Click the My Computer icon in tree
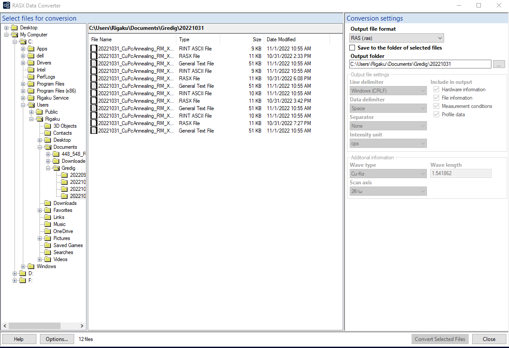 (x=14, y=35)
